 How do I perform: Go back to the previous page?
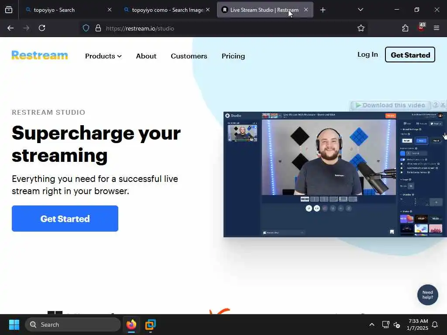[x=10, y=28]
